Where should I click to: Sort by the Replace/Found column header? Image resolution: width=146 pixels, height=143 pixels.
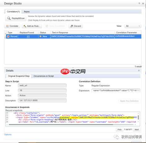click(x=28, y=33)
